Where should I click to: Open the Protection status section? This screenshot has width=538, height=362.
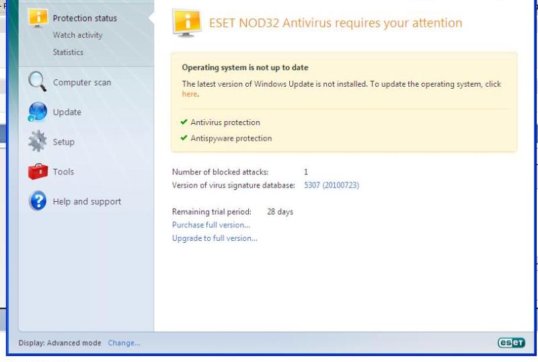click(85, 18)
